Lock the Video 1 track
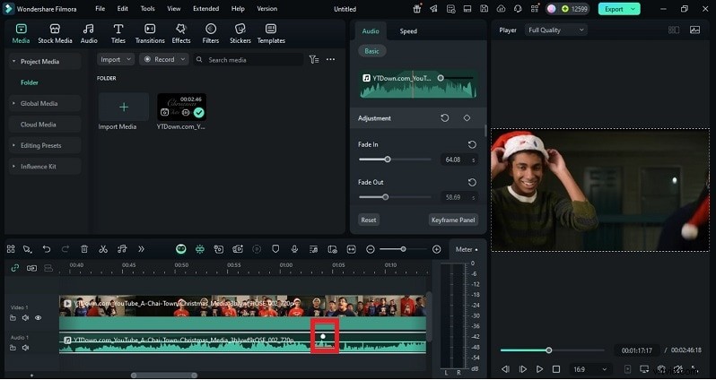This screenshot has height=380, width=716. coord(13,318)
